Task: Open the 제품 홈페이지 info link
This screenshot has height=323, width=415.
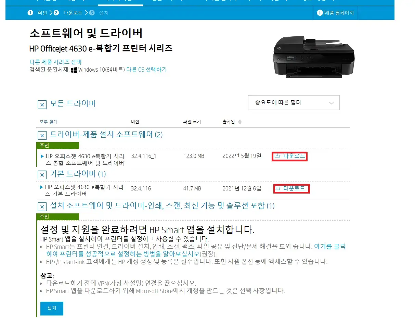Action: click(x=335, y=13)
